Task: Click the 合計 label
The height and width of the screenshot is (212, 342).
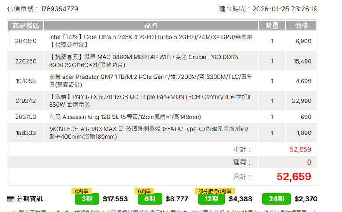Action: [x=242, y=177]
